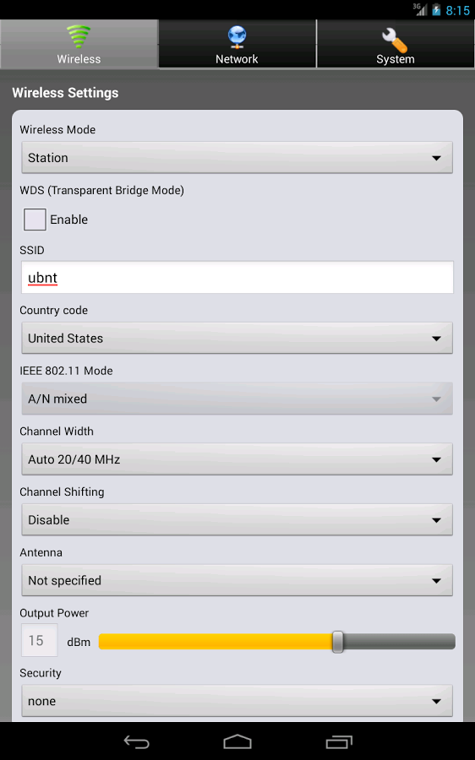Expand the Channel Width Auto 20/40 MHz dropdown
This screenshot has width=475, height=760.
237,459
